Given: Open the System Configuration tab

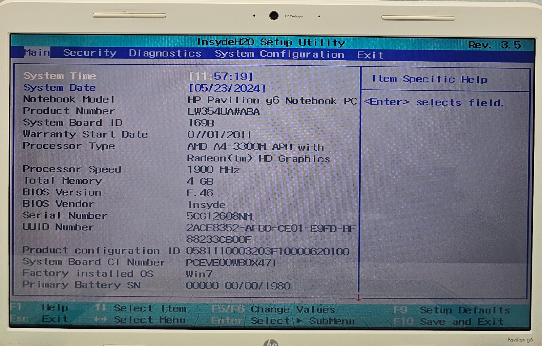Looking at the screenshot, I should tap(279, 54).
